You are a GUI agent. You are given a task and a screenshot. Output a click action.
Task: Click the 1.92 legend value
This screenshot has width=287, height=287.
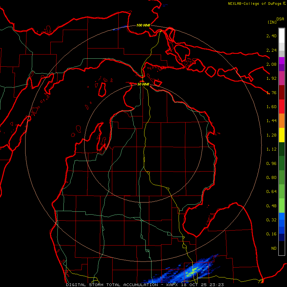coord(271,78)
